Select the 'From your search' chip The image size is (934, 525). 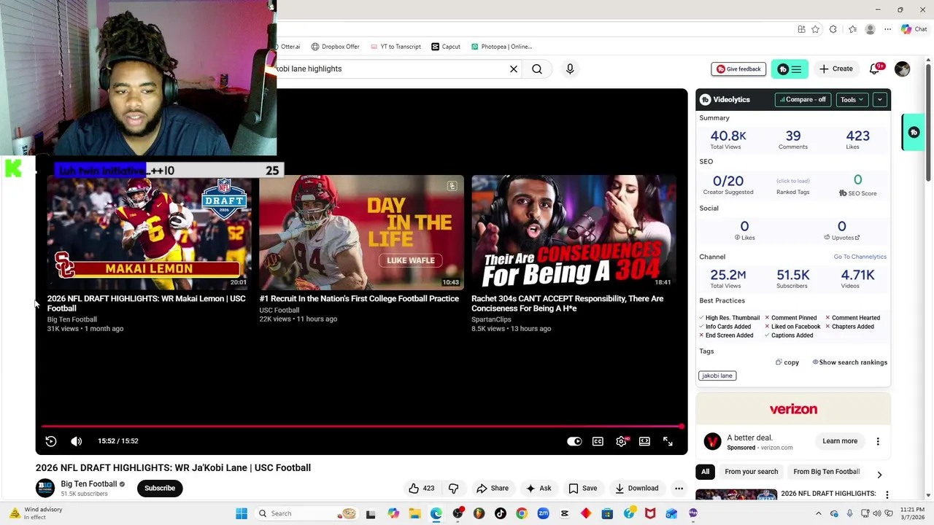tap(751, 472)
